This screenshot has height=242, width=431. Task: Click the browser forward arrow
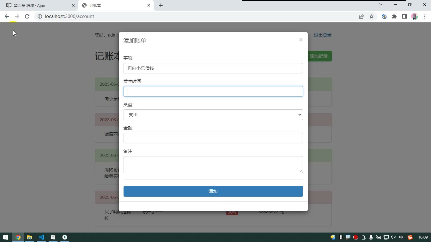pyautogui.click(x=17, y=16)
